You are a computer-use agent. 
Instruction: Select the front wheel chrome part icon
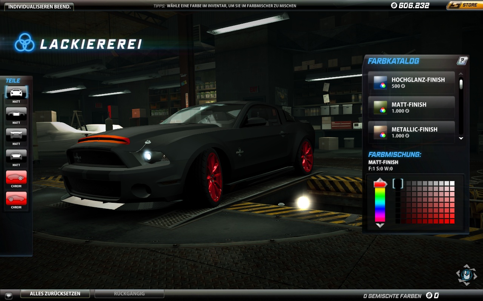coord(16,198)
